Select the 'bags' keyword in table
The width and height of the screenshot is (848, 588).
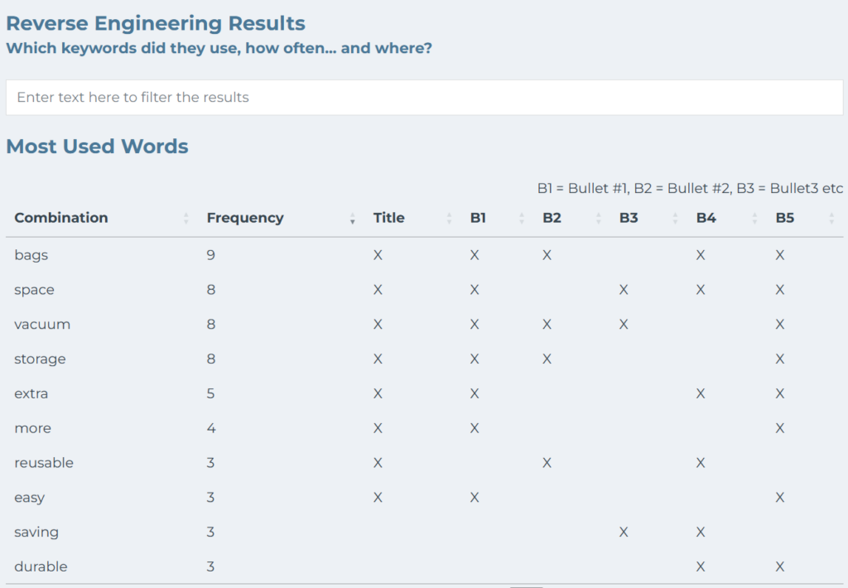[x=31, y=255]
